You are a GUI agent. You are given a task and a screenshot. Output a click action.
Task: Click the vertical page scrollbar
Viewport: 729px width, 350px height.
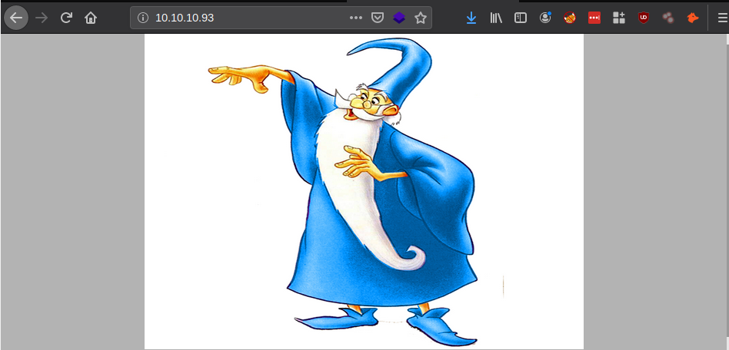point(726,191)
